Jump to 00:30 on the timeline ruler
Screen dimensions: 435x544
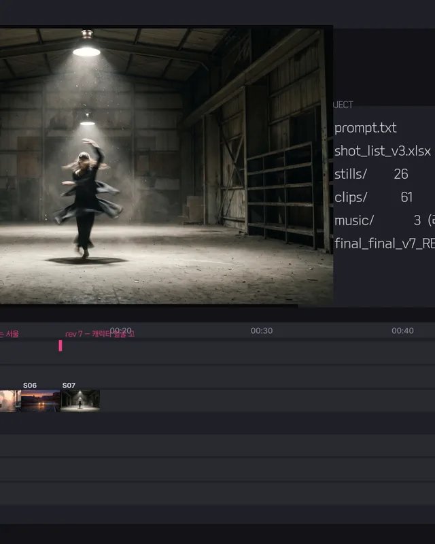262,330
